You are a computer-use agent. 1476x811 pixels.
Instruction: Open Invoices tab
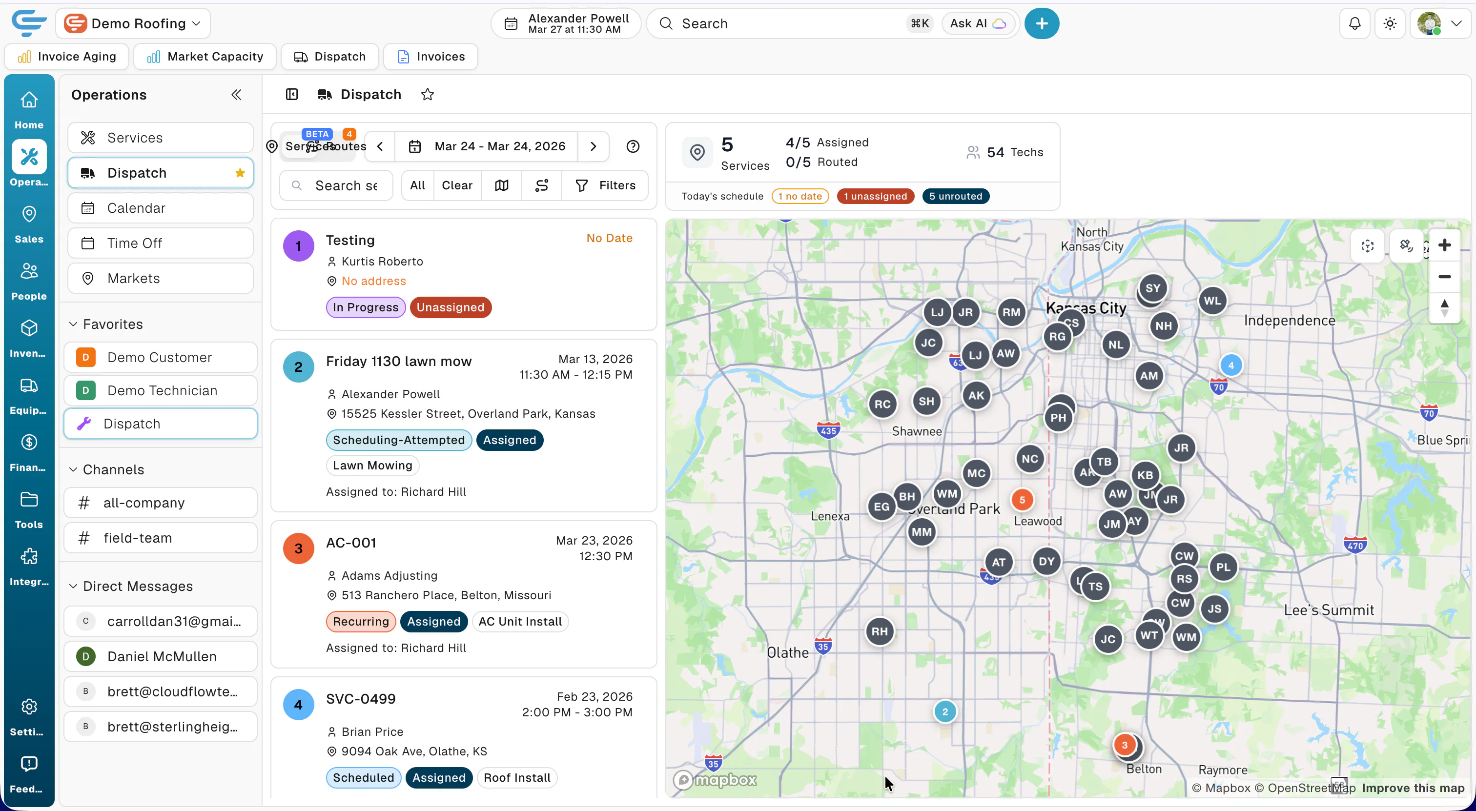click(430, 57)
